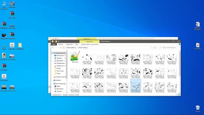This screenshot has width=204, height=115.
Task: Go up one folder level
Action: (61, 48)
